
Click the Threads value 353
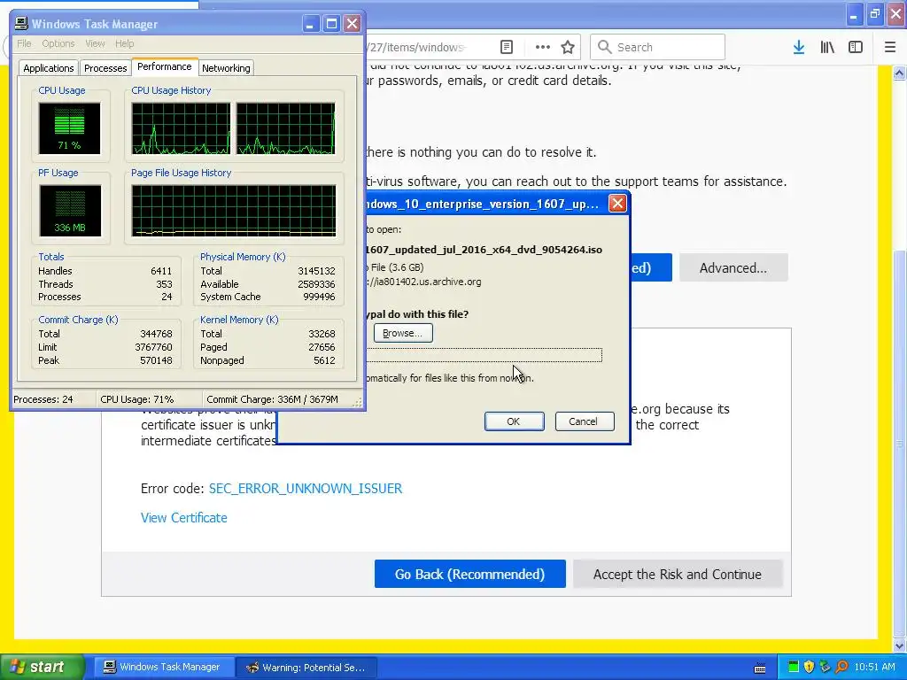pos(164,284)
